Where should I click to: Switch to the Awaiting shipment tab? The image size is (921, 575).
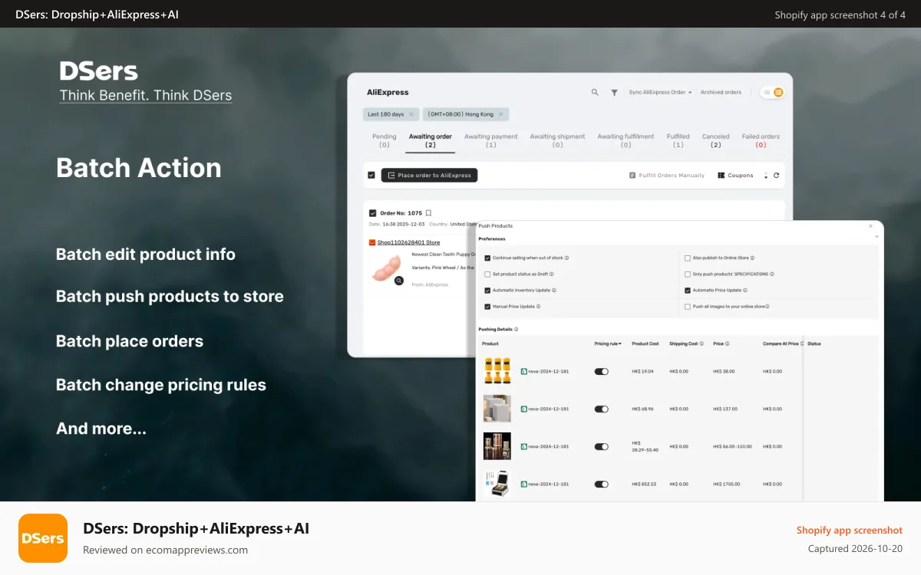pyautogui.click(x=557, y=140)
